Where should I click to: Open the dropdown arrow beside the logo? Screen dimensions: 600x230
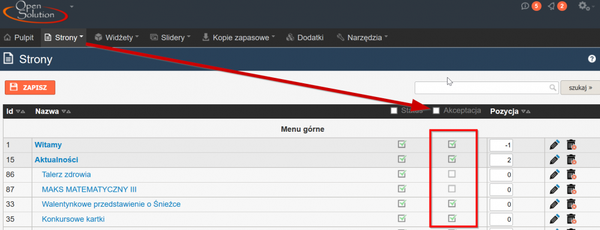click(x=72, y=7)
